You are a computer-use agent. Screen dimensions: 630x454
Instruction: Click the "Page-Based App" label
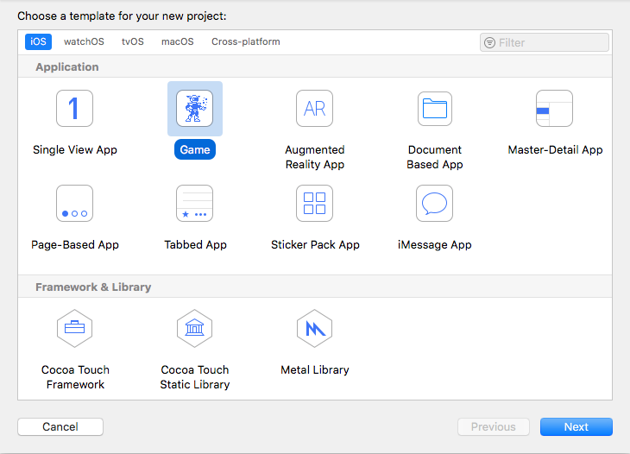pyautogui.click(x=75, y=244)
